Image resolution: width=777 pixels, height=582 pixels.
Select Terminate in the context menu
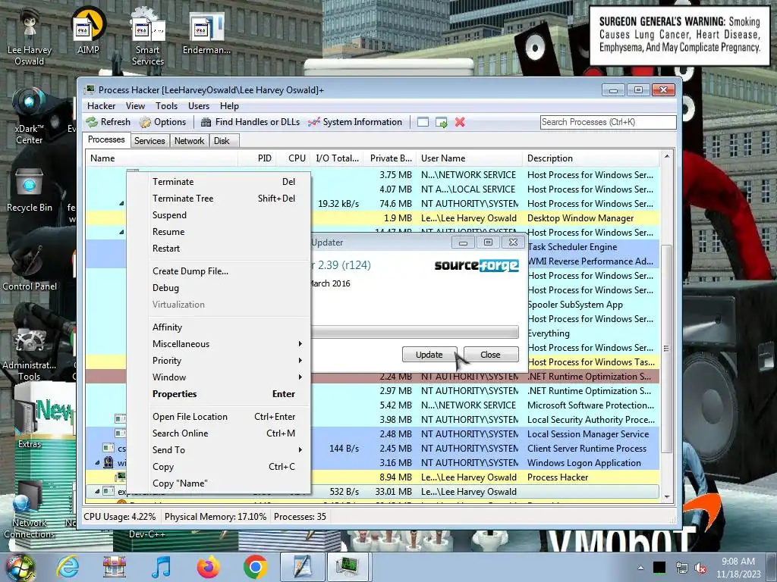[x=219, y=182]
